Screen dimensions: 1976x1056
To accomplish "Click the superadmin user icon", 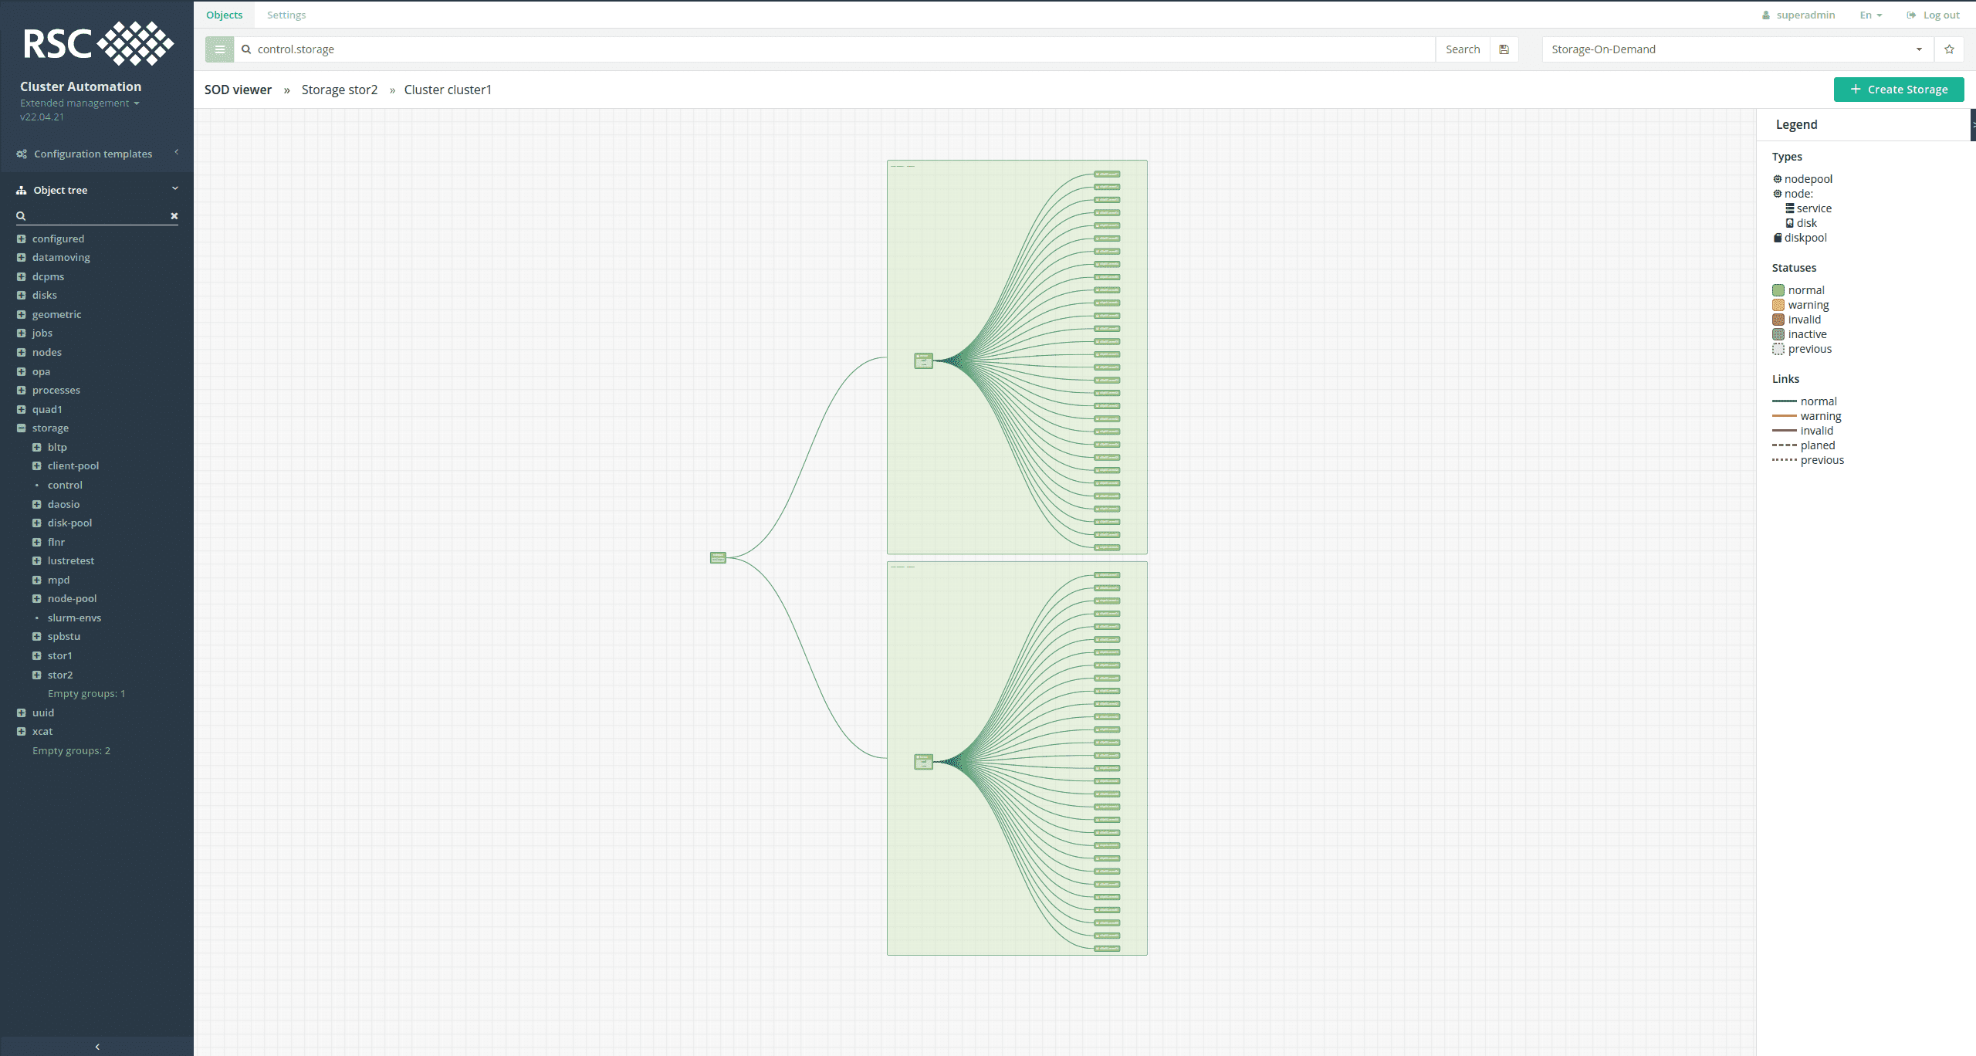I will click(1767, 15).
